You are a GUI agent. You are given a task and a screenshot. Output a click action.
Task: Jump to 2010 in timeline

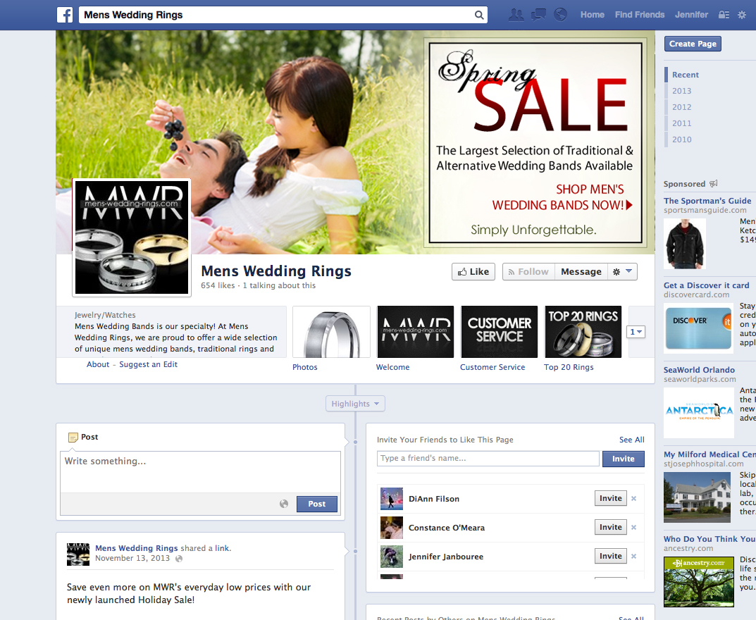[682, 139]
